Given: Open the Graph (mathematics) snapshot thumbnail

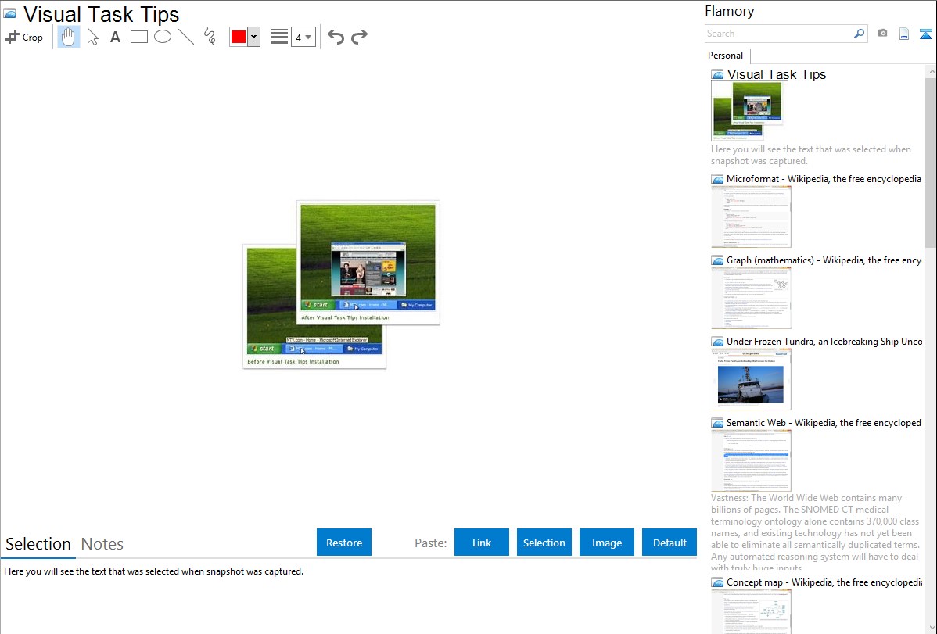Looking at the screenshot, I should [x=751, y=298].
